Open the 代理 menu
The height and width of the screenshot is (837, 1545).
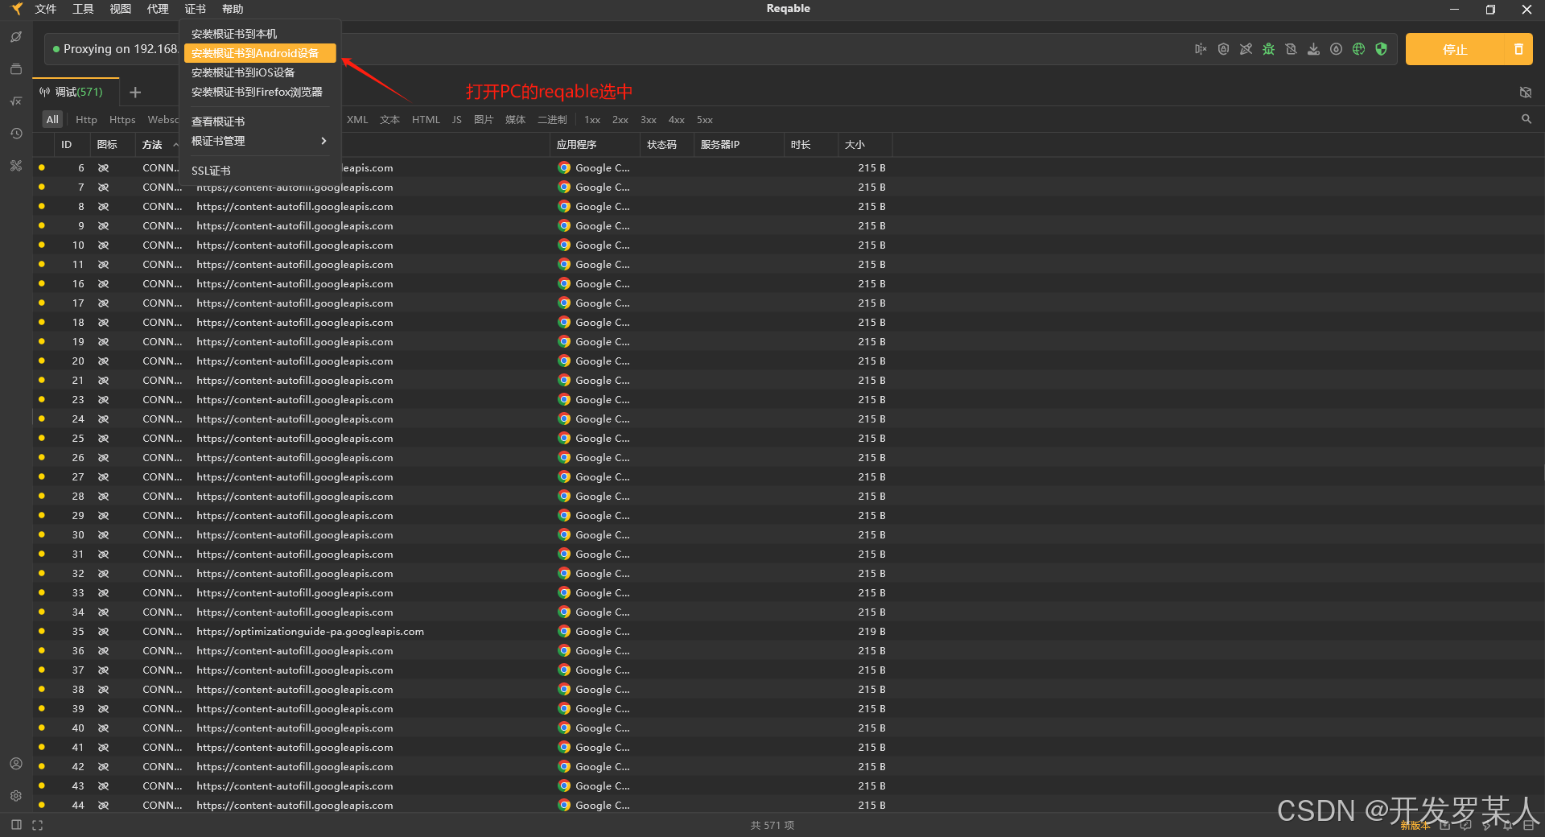158,9
